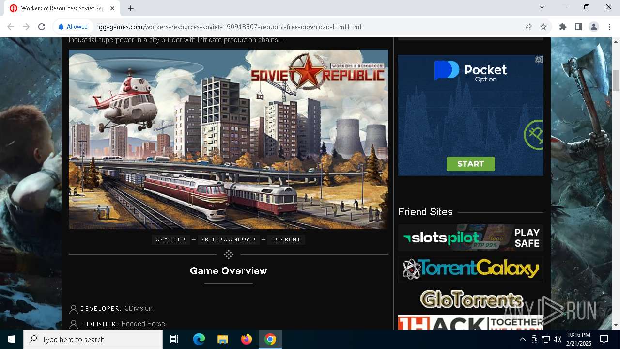Viewport: 620px width, 349px height.
Task: Open the Pocket Option logo in ad
Action: pos(470,72)
